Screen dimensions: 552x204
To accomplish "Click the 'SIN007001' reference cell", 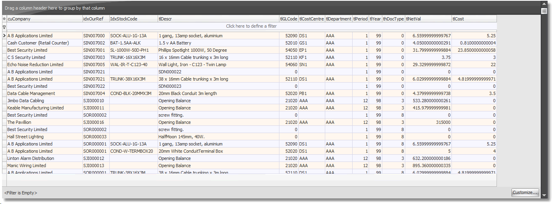I will [96, 50].
